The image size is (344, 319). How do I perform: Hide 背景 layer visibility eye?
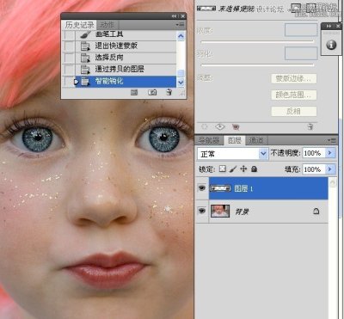point(202,212)
